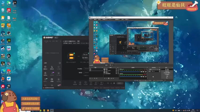Open ToDesk desktop shortcut
This screenshot has width=200, height=112.
coord(9,79)
